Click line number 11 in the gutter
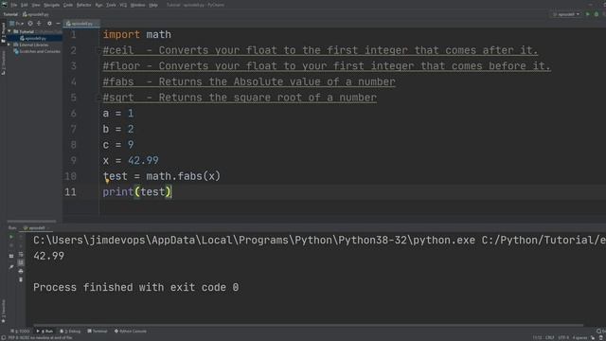The width and height of the screenshot is (606, 341). click(x=70, y=191)
